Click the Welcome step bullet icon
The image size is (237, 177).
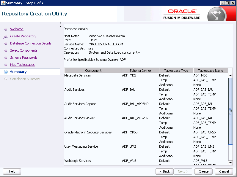click(x=6, y=29)
